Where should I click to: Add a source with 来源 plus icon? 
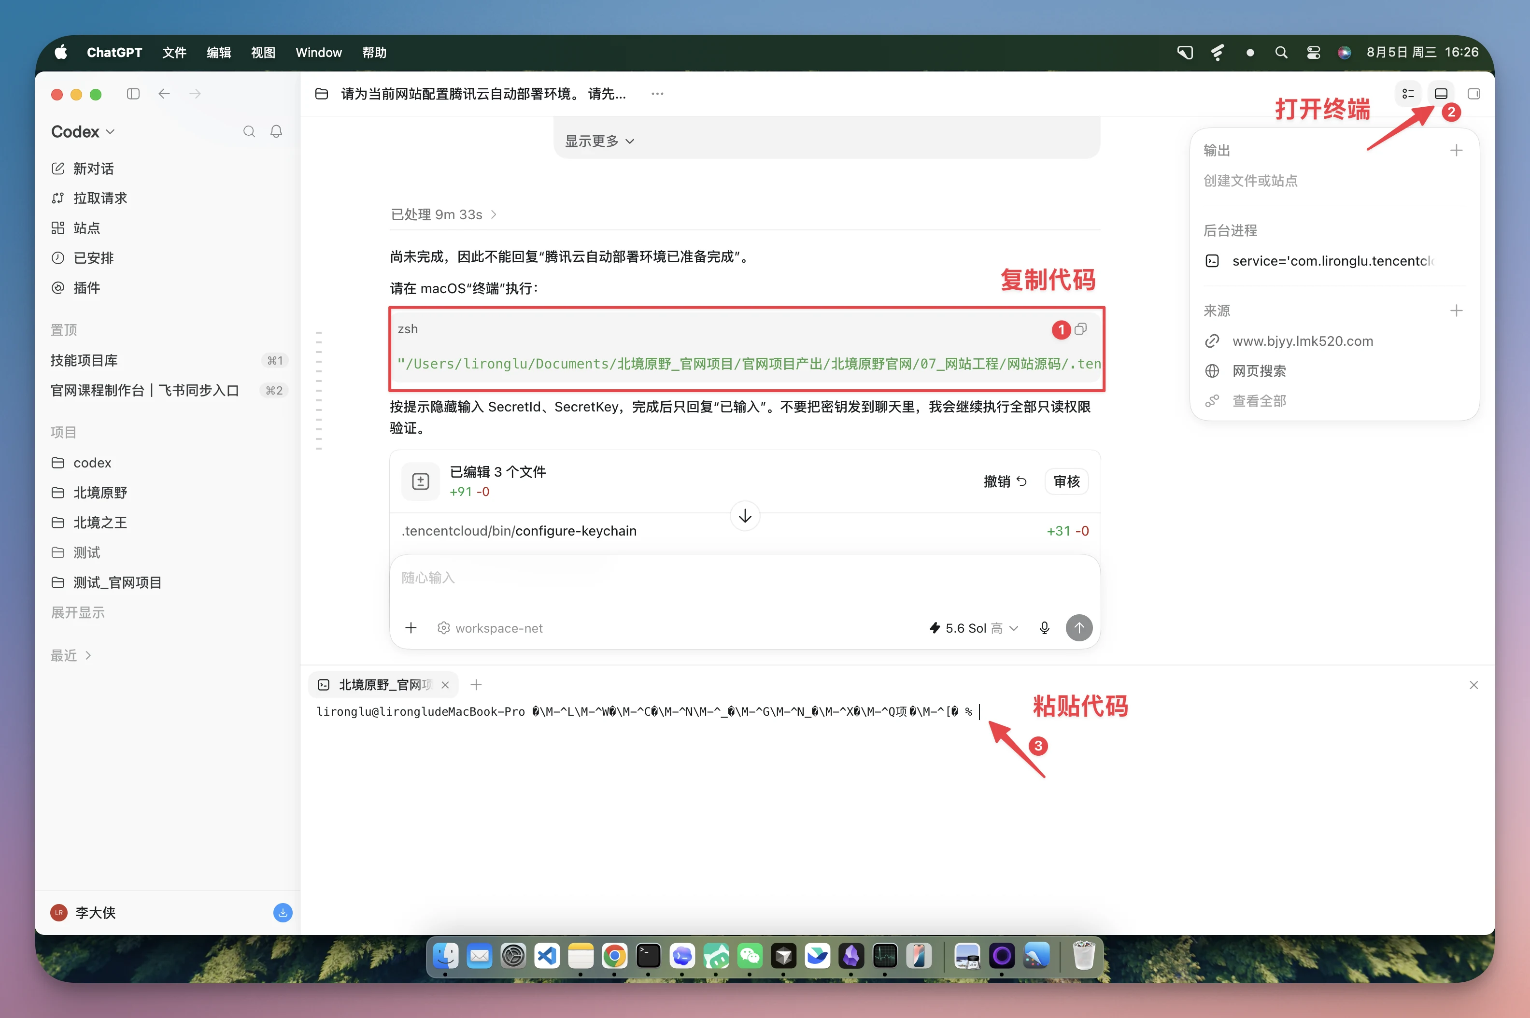click(x=1457, y=311)
